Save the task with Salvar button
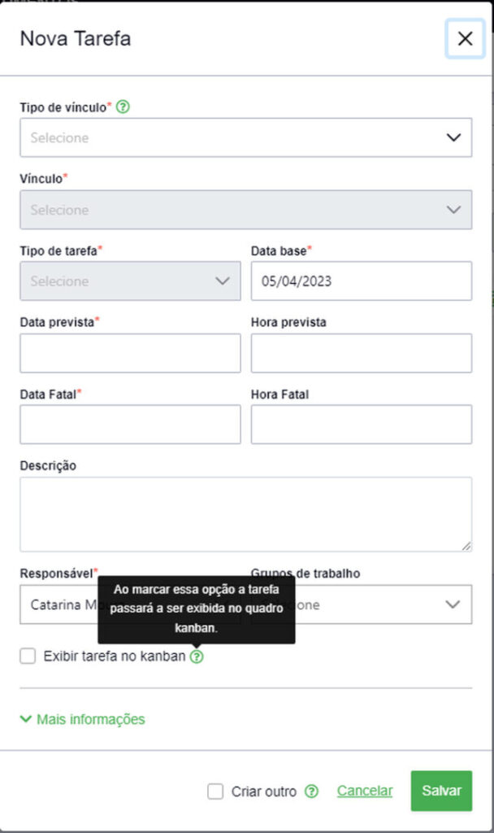 (x=440, y=790)
